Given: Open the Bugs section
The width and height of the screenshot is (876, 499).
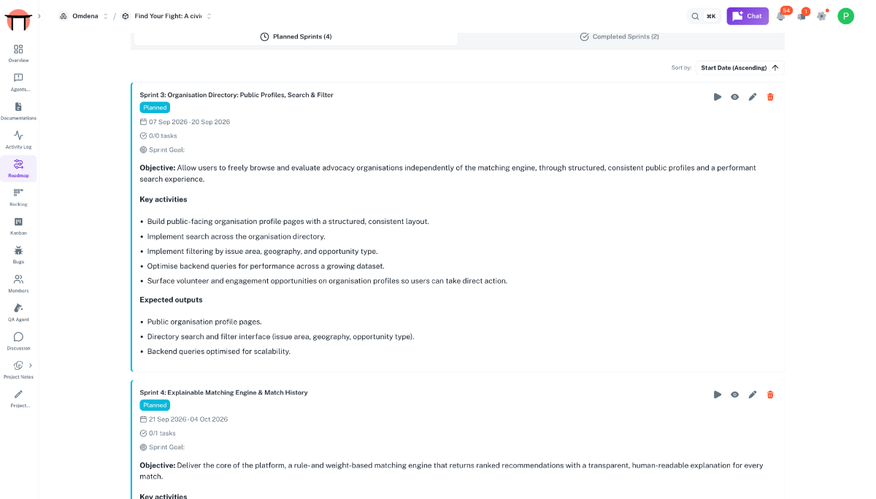Looking at the screenshot, I should (x=18, y=255).
